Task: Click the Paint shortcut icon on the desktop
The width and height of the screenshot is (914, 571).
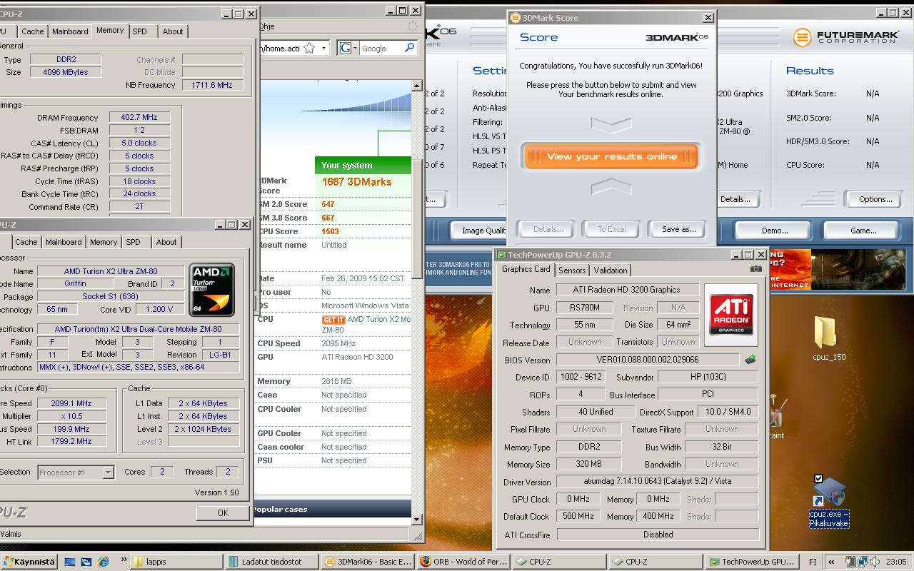Action: pos(775,418)
